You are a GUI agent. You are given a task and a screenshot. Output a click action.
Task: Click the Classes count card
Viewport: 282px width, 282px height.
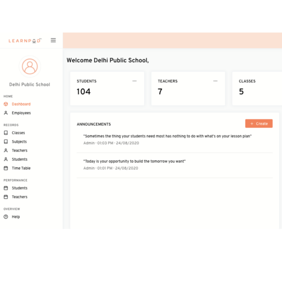(257, 88)
